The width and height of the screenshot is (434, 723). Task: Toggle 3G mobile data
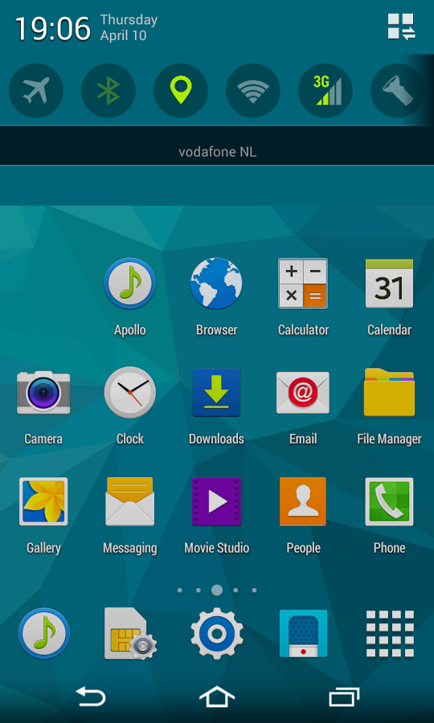(x=325, y=90)
